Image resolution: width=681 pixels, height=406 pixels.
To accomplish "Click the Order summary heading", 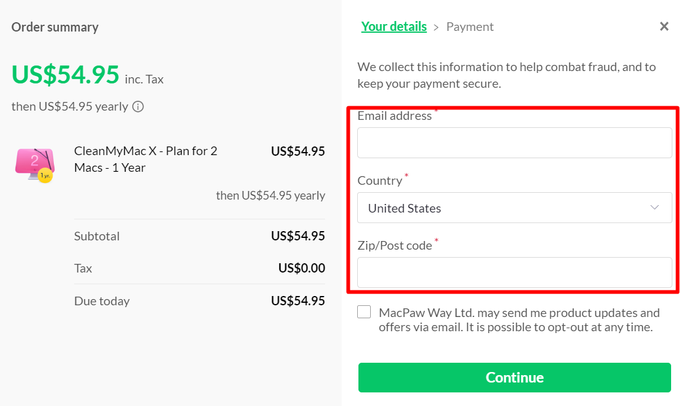I will pos(54,27).
